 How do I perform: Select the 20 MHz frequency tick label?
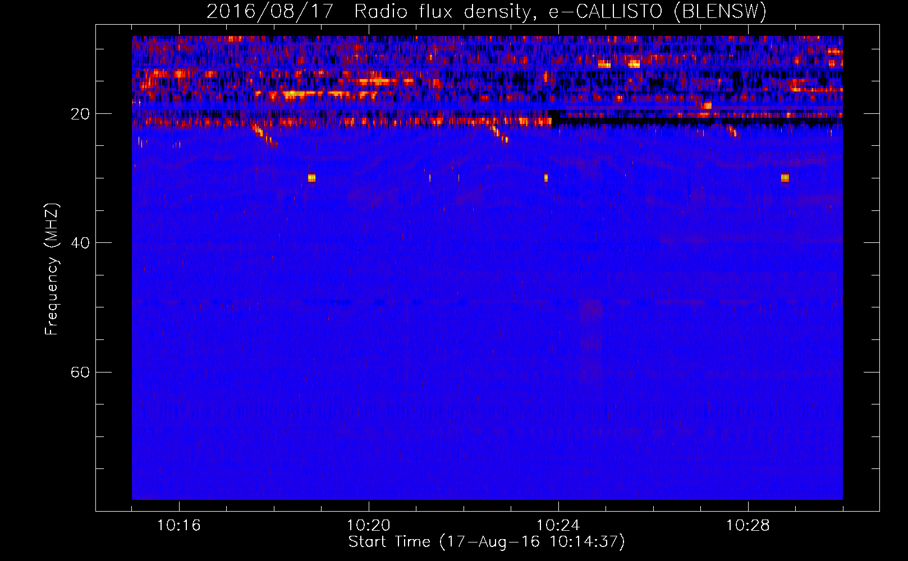point(80,114)
